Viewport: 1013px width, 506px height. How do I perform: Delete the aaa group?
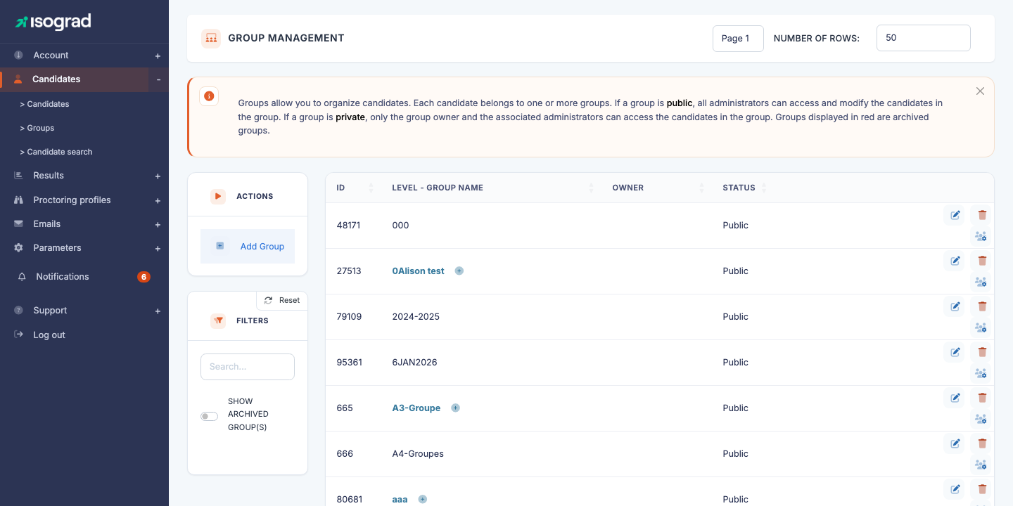(x=982, y=489)
